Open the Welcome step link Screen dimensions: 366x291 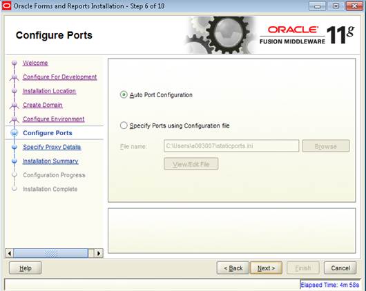[35, 63]
